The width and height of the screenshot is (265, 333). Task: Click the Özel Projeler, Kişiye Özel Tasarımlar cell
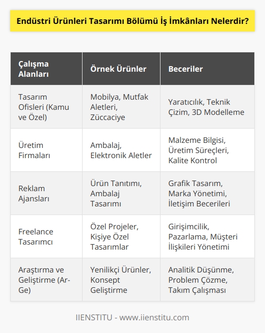coord(121,236)
